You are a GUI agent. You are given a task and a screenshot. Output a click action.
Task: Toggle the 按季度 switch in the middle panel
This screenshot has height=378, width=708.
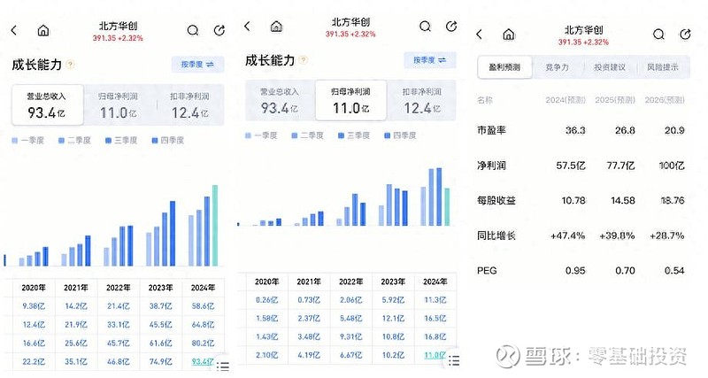pos(429,60)
